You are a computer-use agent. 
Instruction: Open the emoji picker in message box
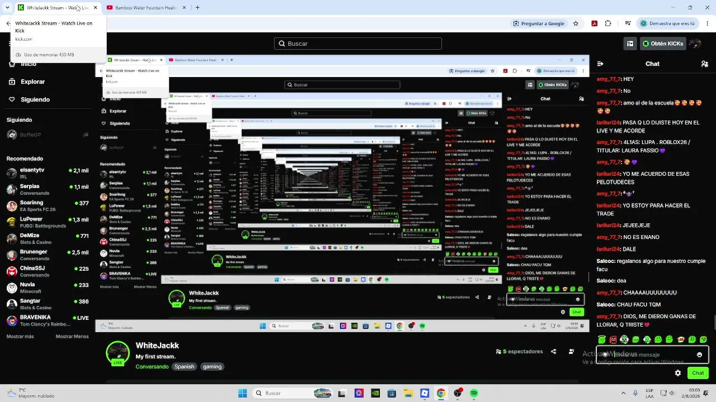point(699,355)
